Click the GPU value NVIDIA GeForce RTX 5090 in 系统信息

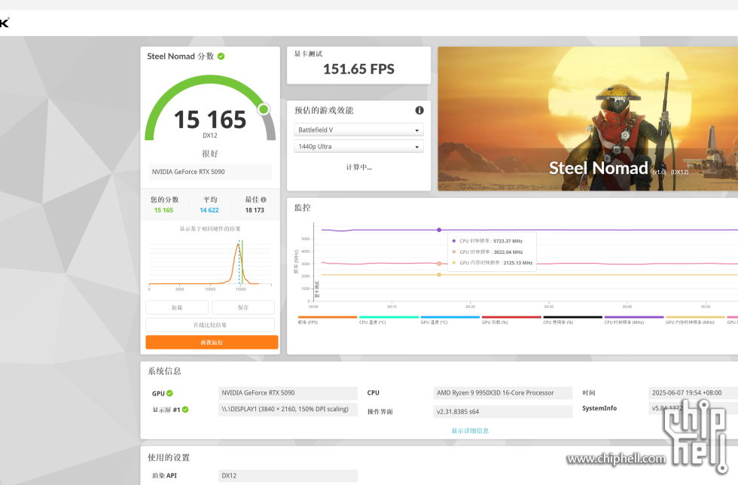coord(288,392)
